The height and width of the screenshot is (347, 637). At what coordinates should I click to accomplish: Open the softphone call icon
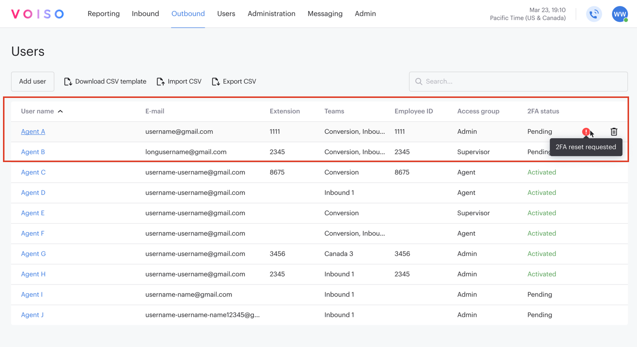point(593,14)
